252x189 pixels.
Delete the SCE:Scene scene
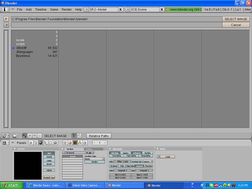click(162, 9)
